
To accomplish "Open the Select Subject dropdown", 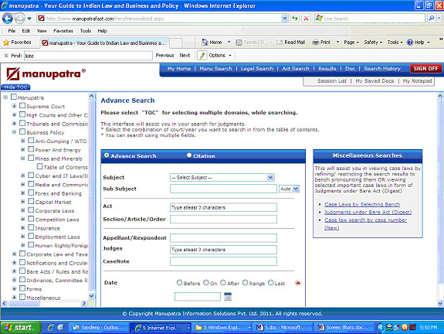I will [x=222, y=178].
